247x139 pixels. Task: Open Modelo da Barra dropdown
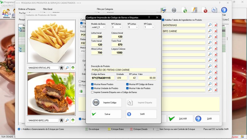98,27
